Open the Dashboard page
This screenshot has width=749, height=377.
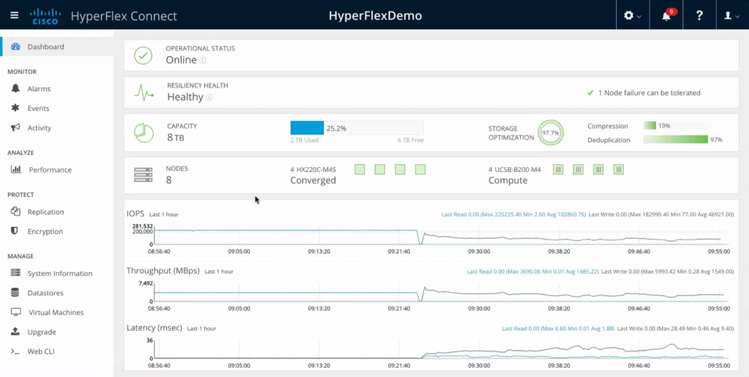pos(45,47)
